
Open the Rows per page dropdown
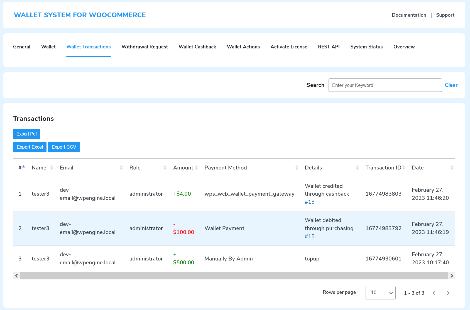(x=380, y=293)
